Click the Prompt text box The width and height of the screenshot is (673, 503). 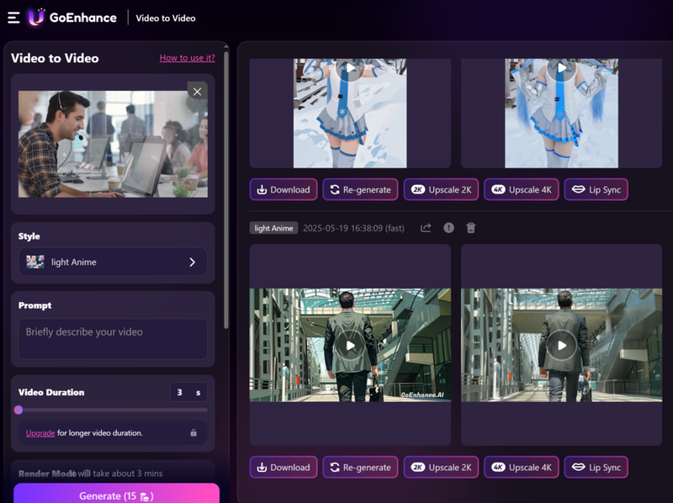click(113, 338)
